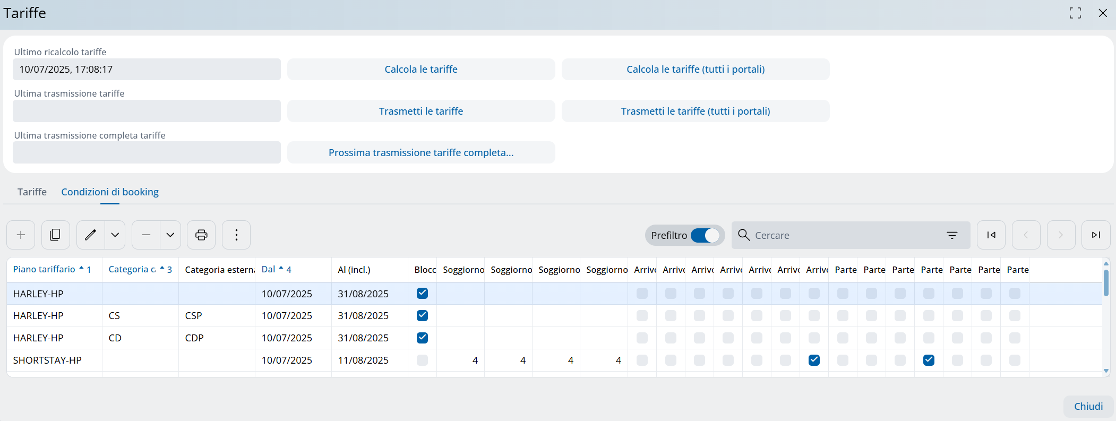Click the printer icon
1116x421 pixels.
click(x=201, y=235)
